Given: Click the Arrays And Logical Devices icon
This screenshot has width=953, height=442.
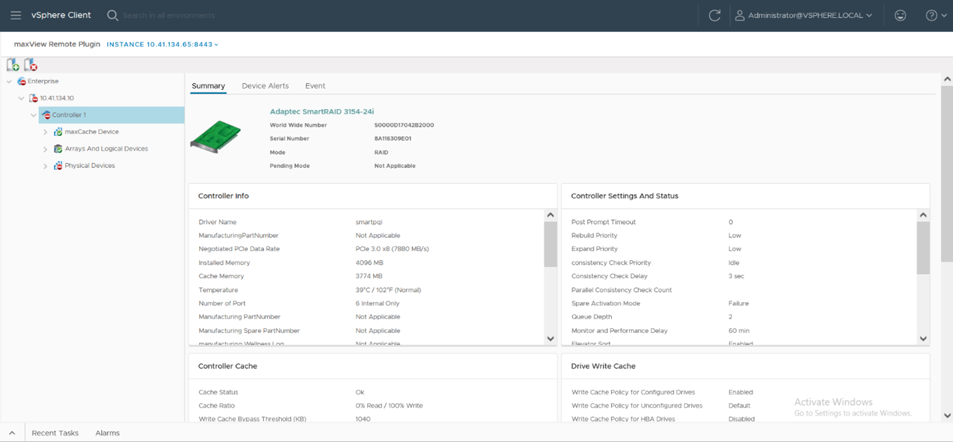Looking at the screenshot, I should pos(58,149).
